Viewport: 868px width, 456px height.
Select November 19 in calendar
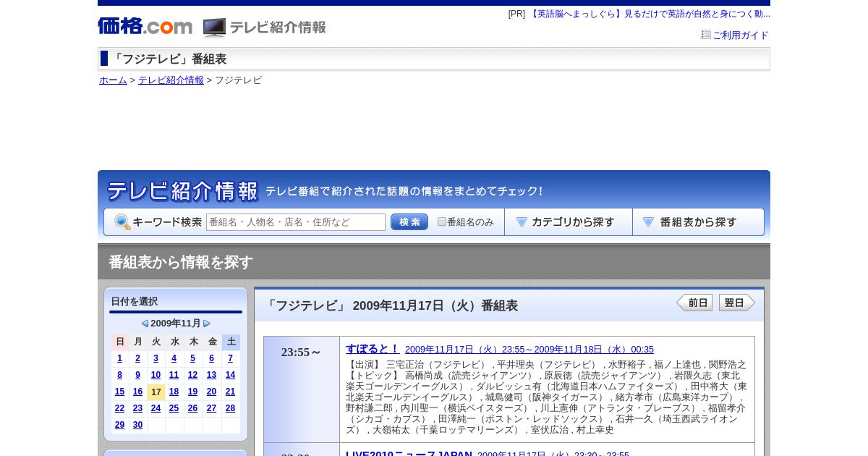click(x=192, y=392)
